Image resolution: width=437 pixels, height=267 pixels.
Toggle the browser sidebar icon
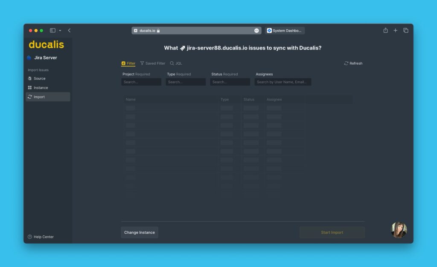pyautogui.click(x=53, y=31)
